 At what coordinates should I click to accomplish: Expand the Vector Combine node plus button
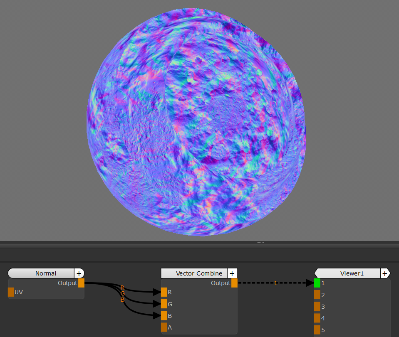tap(232, 273)
